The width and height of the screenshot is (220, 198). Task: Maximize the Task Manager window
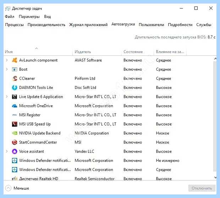coord(196,8)
